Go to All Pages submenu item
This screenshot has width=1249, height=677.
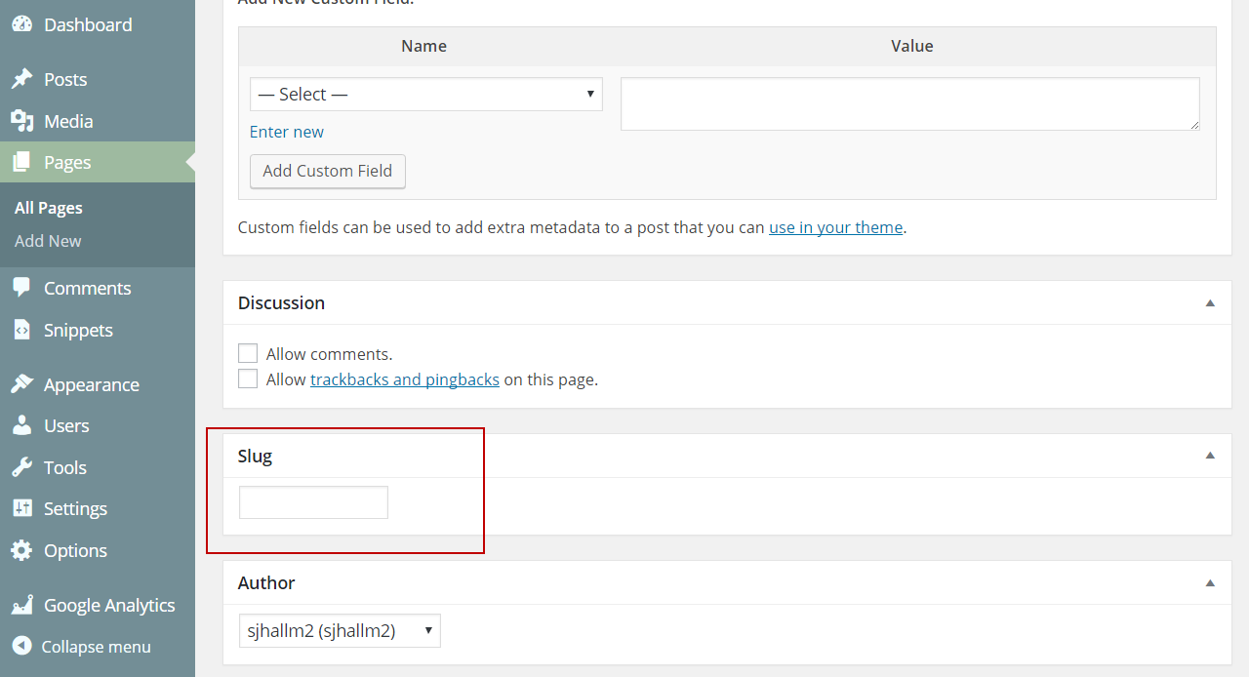49,208
